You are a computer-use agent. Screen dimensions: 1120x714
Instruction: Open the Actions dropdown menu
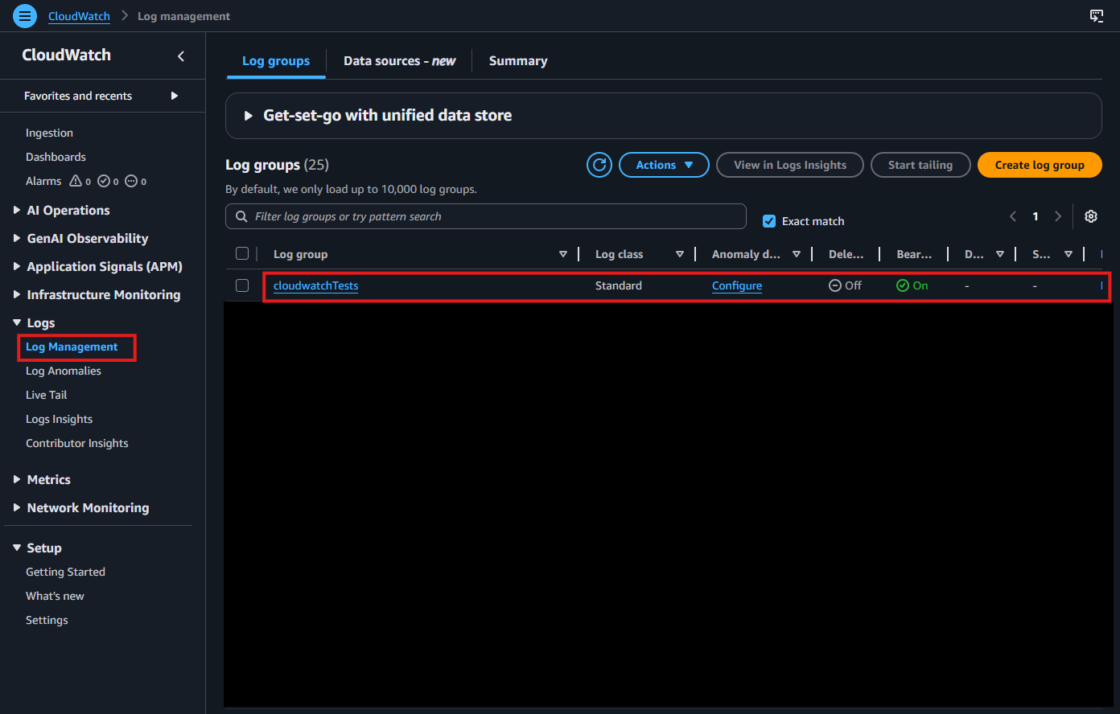point(664,165)
